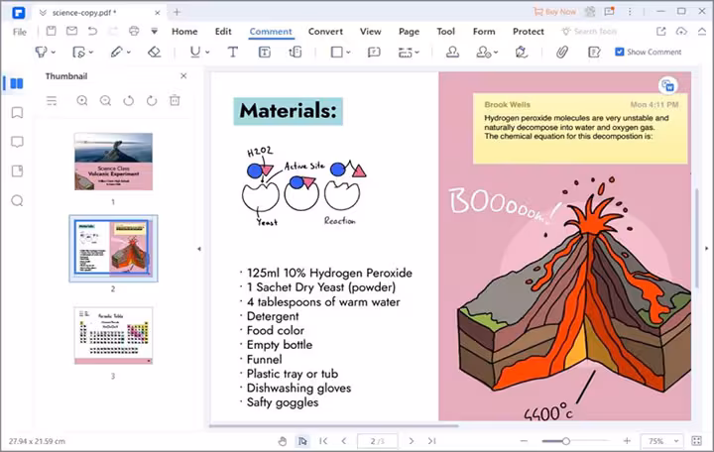The width and height of the screenshot is (714, 452).
Task: Expand the custom stamp dropdown arrow
Action: 496,53
